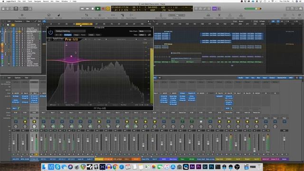
Task: Toggle the yellow global Solo button
Action: (x=13, y=25)
